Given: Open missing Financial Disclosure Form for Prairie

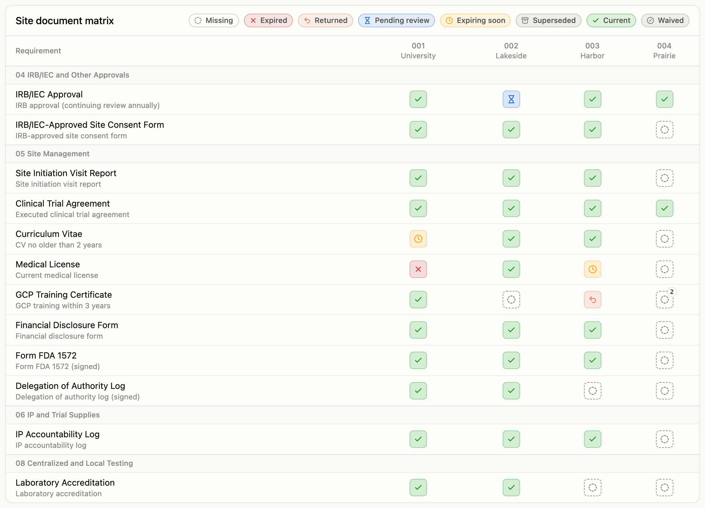Looking at the screenshot, I should tap(664, 330).
